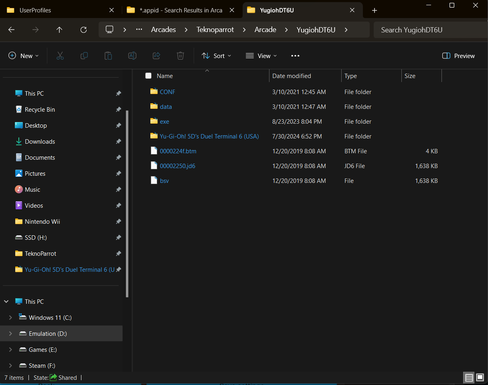Image resolution: width=488 pixels, height=385 pixels.
Task: Collapse the This PC tree node
Action: 6,301
